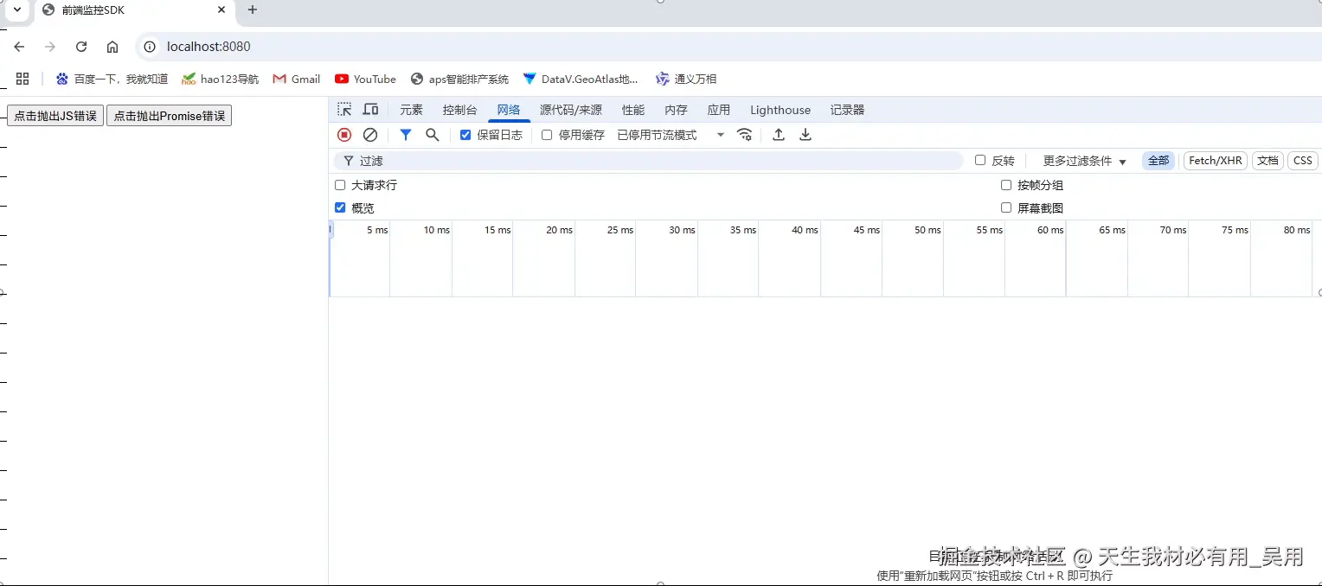1322x586 pixels.
Task: Open the tab search dropdown arrow
Action: pyautogui.click(x=16, y=10)
